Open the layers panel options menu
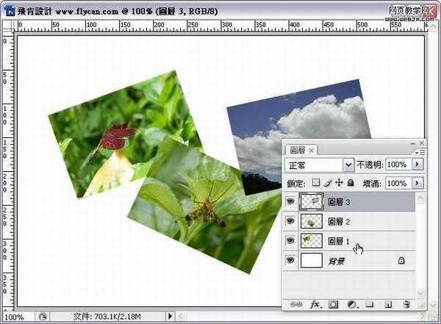 pyautogui.click(x=420, y=152)
